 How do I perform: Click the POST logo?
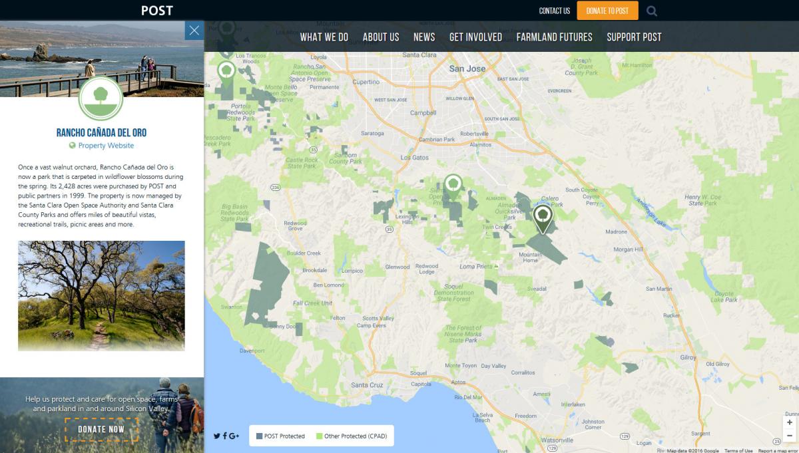pyautogui.click(x=157, y=11)
